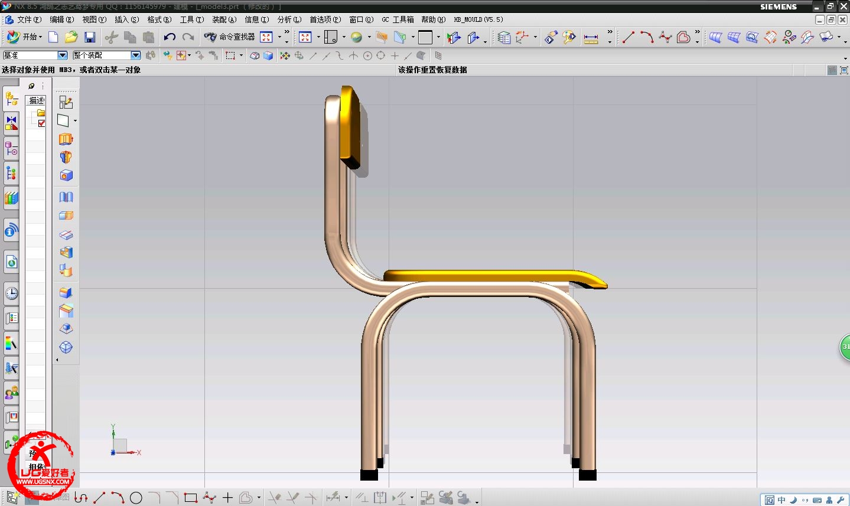Image resolution: width=850 pixels, height=506 pixels.
Task: Redo the last undone action
Action: tap(188, 37)
